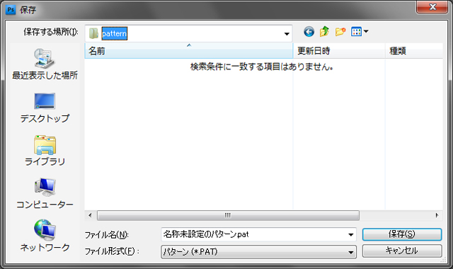The width and height of the screenshot is (453, 269).
Task: Expand the 保存する場所 pattern dropdown
Action: tap(287, 34)
